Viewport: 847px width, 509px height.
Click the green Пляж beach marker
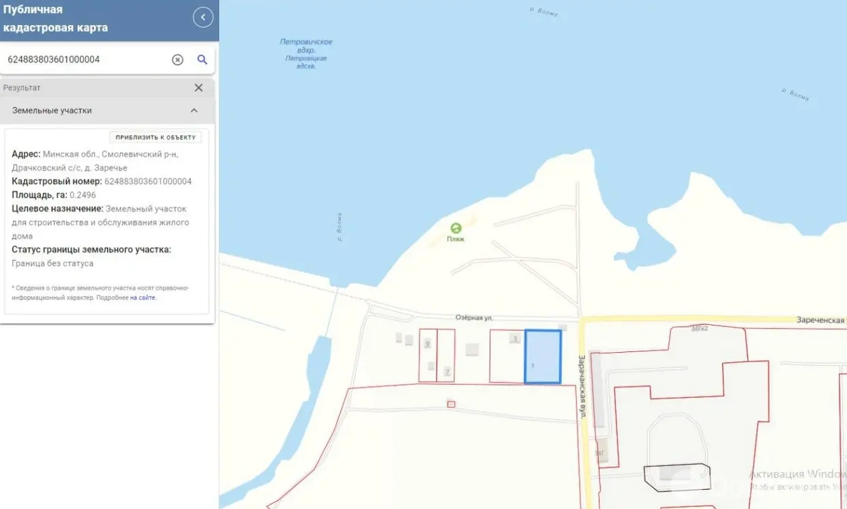coord(456,229)
